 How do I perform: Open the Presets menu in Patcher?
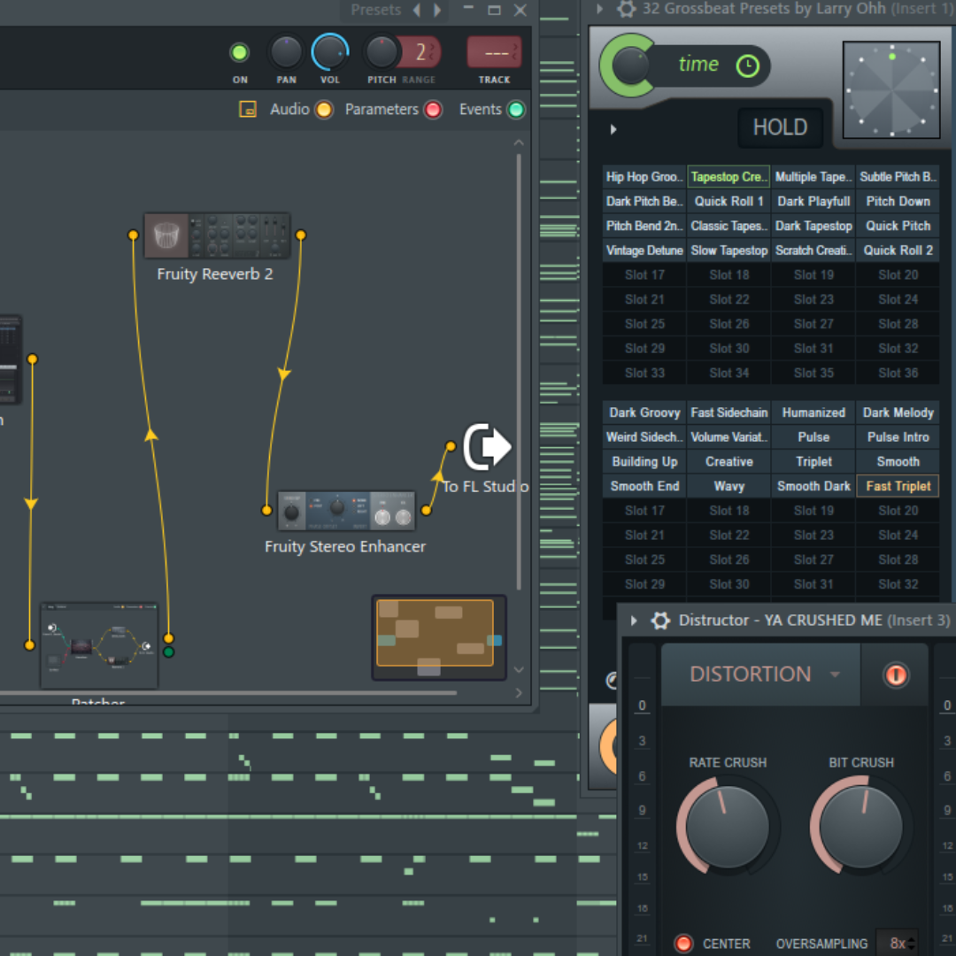pos(375,10)
